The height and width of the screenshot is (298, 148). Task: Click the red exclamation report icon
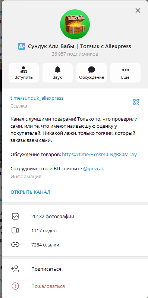tap(15, 286)
